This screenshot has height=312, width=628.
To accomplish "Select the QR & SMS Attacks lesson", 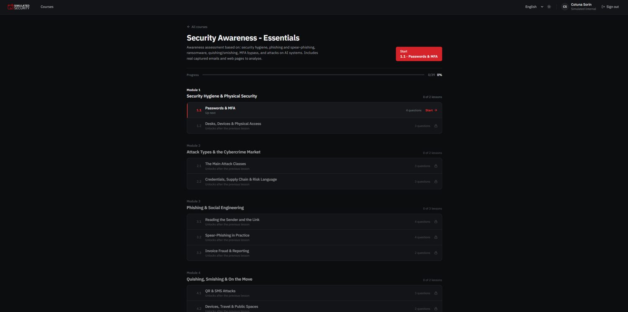I will point(314,293).
